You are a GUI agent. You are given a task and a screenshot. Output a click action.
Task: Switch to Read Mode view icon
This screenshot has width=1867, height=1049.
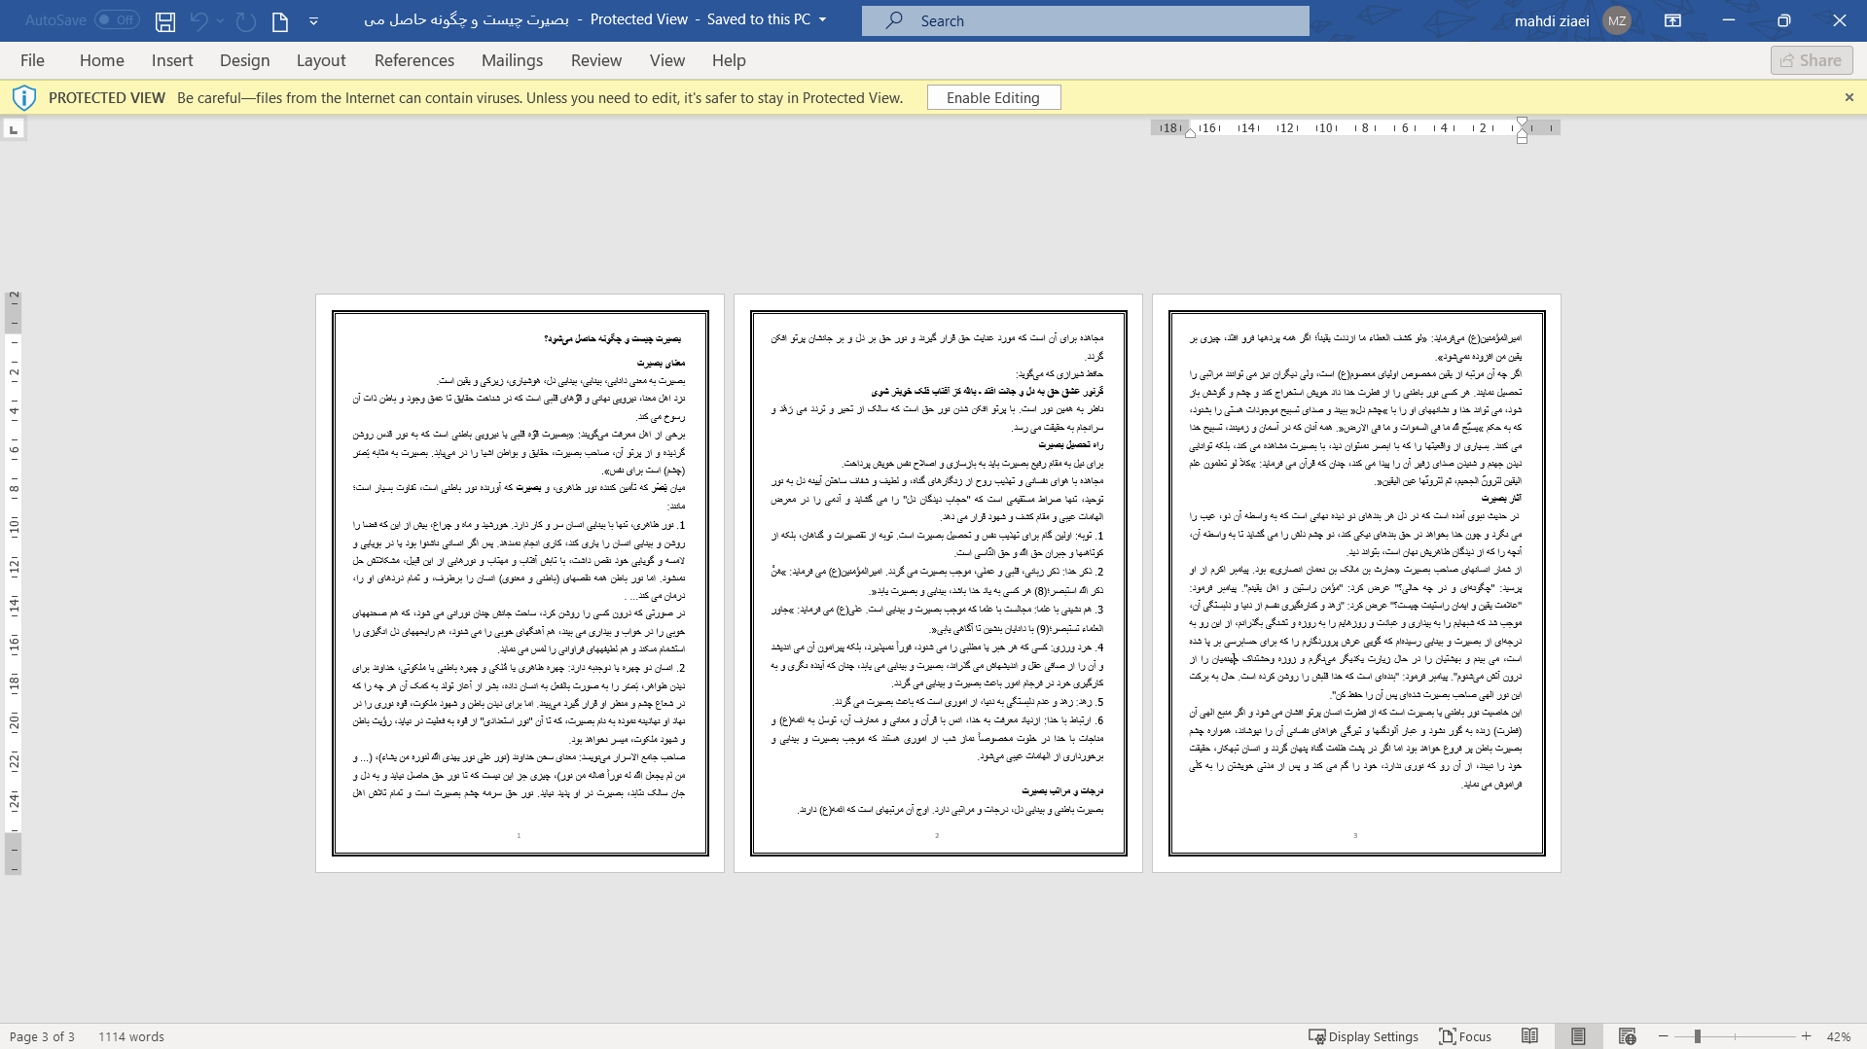[x=1529, y=1036]
